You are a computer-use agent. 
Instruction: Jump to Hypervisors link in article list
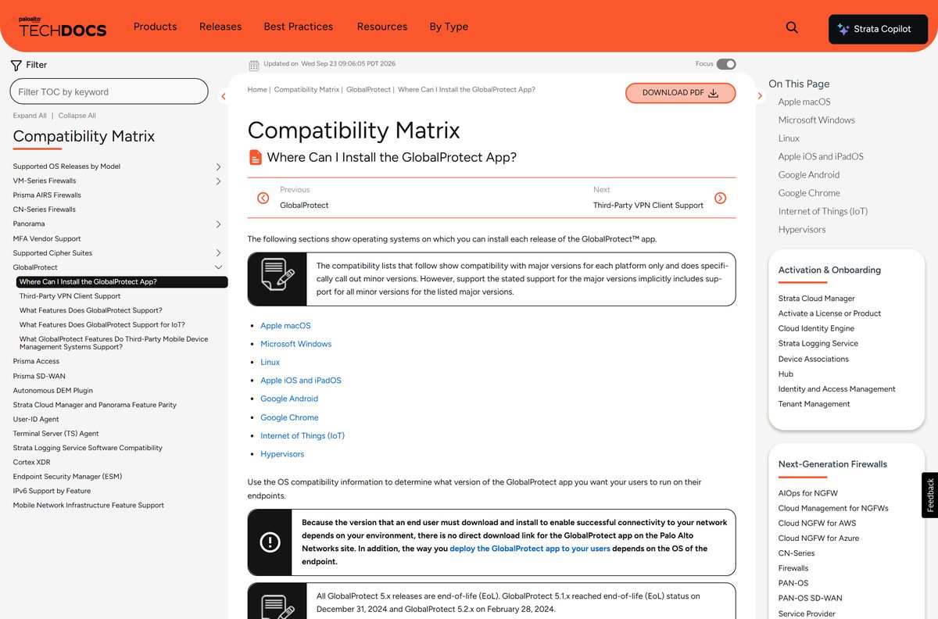click(x=282, y=454)
